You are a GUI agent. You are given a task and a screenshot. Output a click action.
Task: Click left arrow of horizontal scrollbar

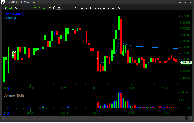(x=4, y=118)
